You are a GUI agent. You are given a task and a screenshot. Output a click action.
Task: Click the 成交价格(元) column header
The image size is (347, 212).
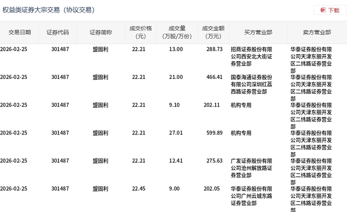click(140, 32)
